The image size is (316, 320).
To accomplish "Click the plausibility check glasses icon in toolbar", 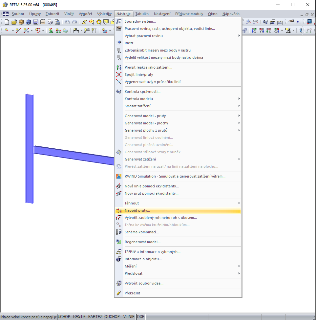I will pos(265,22).
